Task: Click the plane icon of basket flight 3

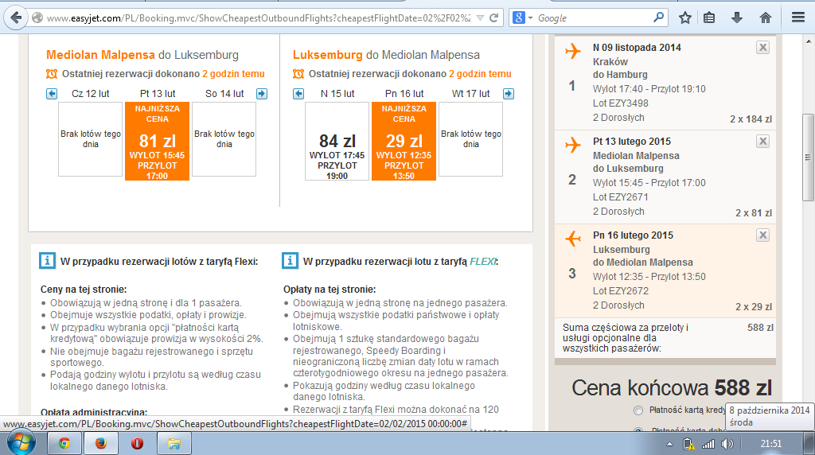Action: click(573, 239)
